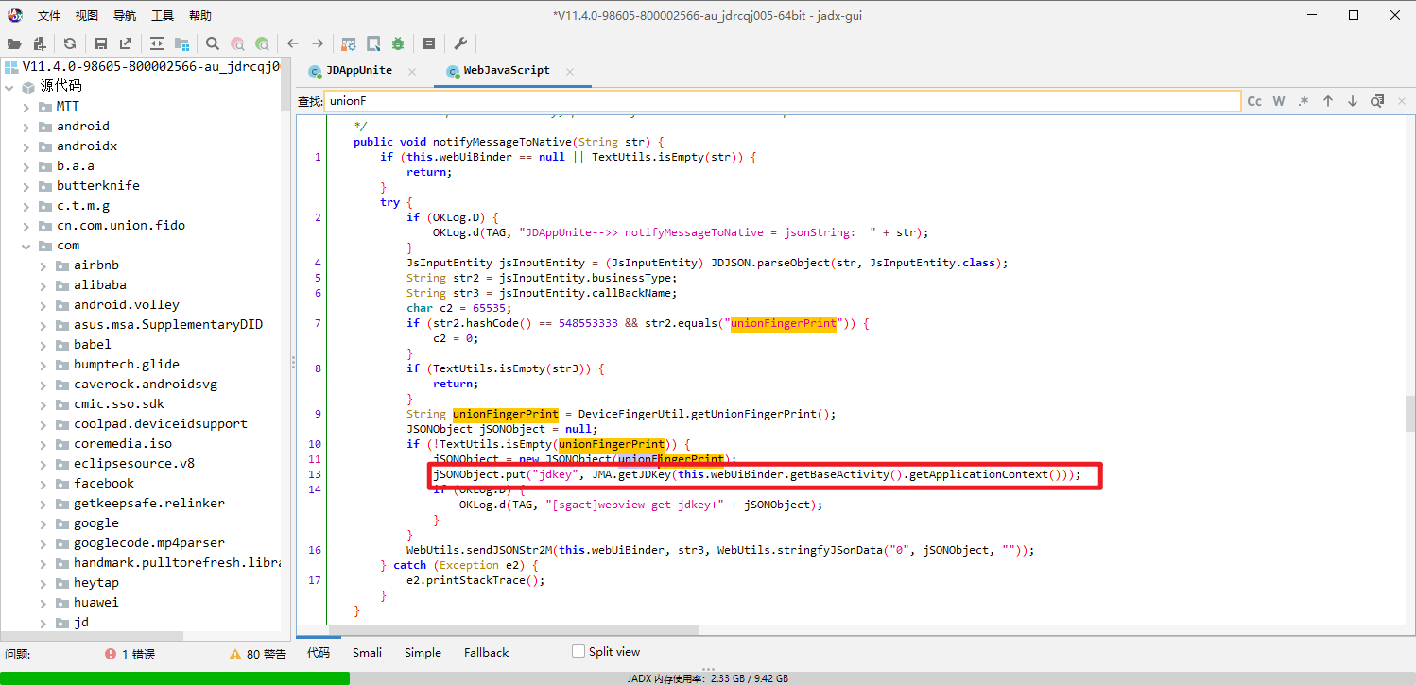Select the 代码 view tab
This screenshot has width=1416, height=685.
click(319, 652)
